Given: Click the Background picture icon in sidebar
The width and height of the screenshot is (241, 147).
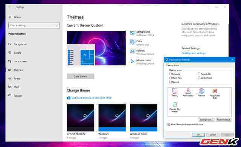Looking at the screenshot, I should click(x=10, y=44).
